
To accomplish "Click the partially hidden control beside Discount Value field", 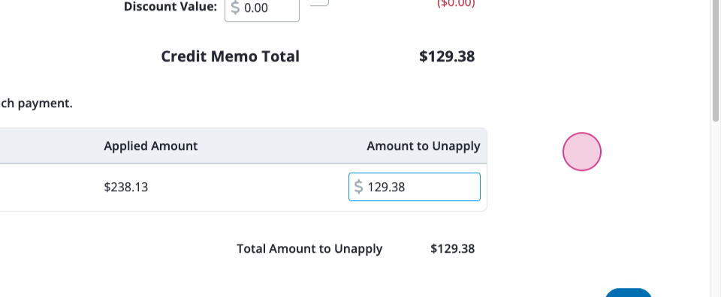I will [x=320, y=3].
